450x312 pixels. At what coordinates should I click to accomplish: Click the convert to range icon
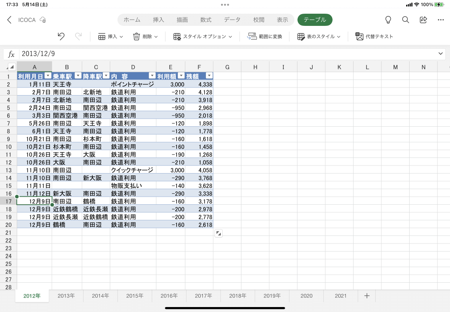pyautogui.click(x=252, y=37)
